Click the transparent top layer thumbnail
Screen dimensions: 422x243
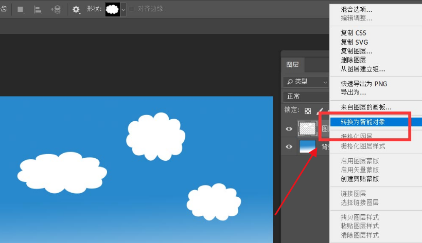coord(307,128)
